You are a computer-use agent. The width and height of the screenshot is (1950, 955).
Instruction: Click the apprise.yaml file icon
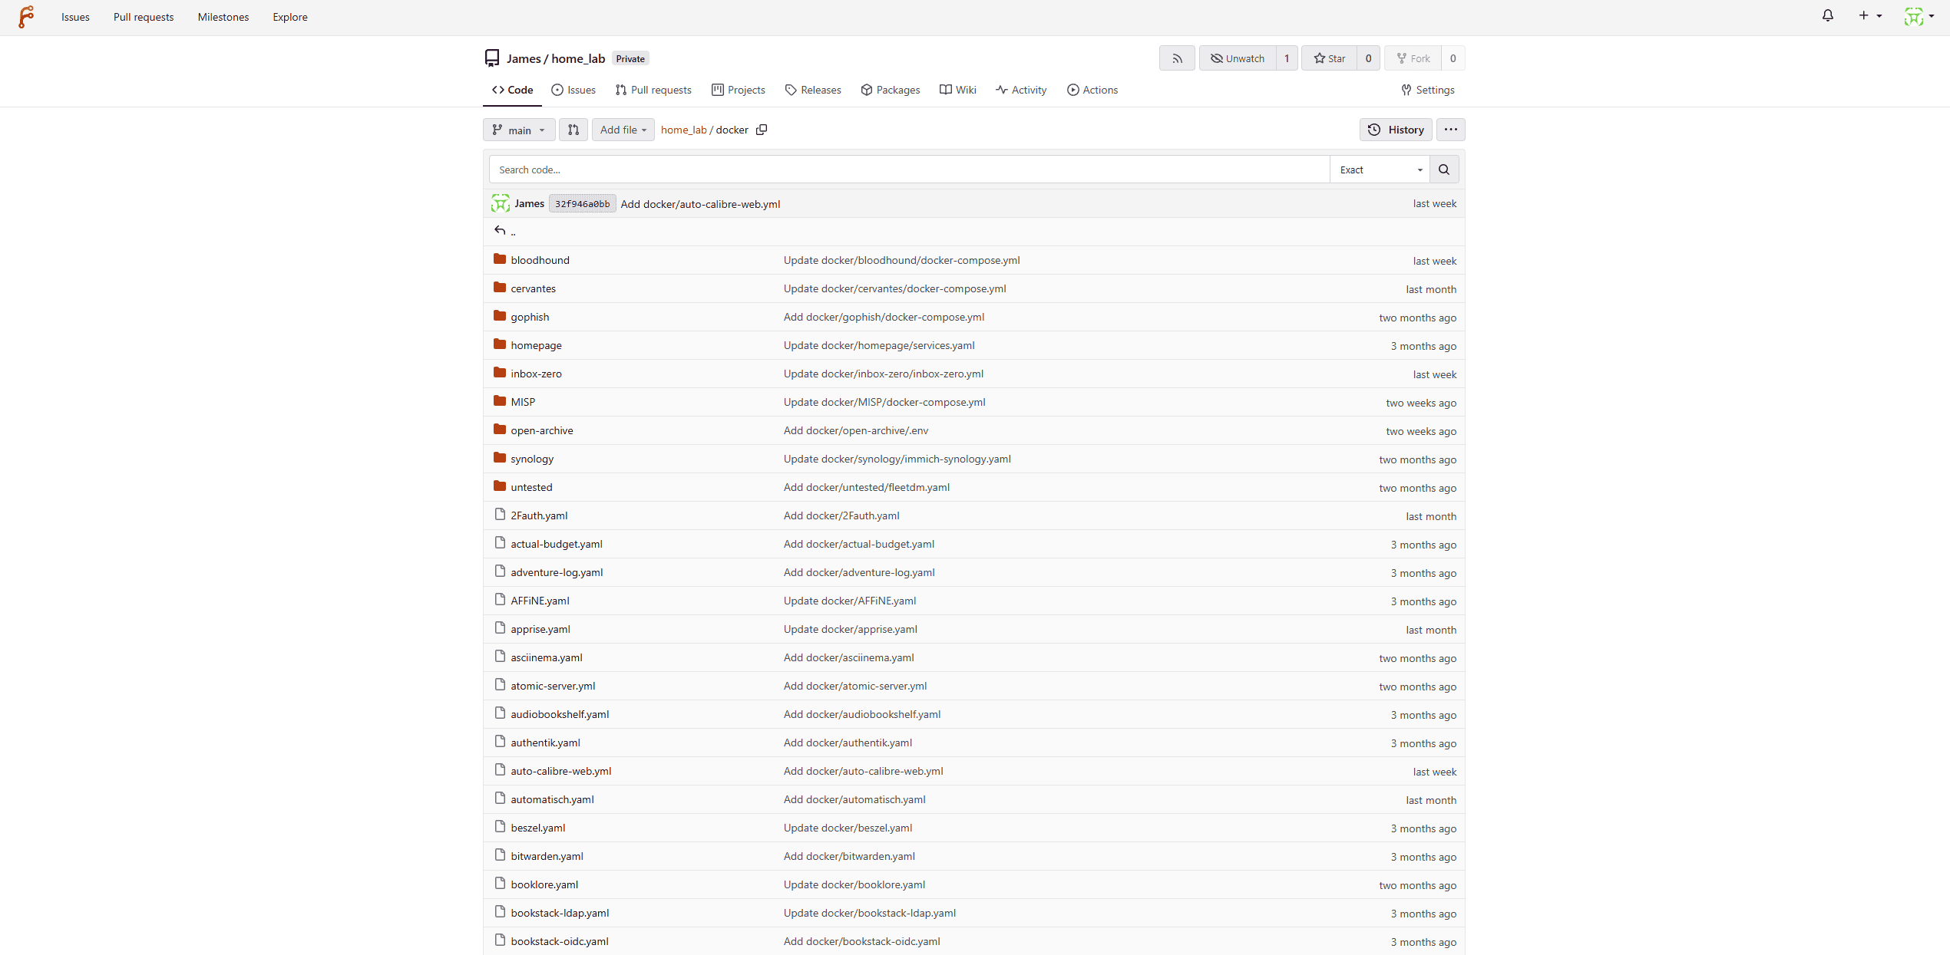[x=500, y=628]
